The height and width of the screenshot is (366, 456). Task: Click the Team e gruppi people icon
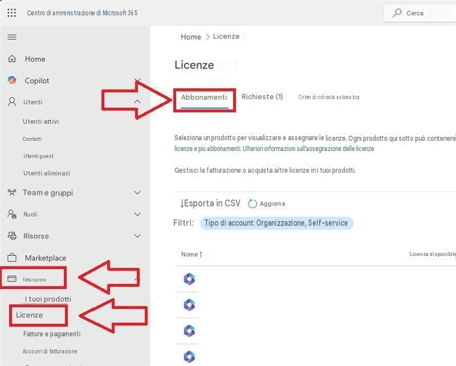(x=12, y=192)
